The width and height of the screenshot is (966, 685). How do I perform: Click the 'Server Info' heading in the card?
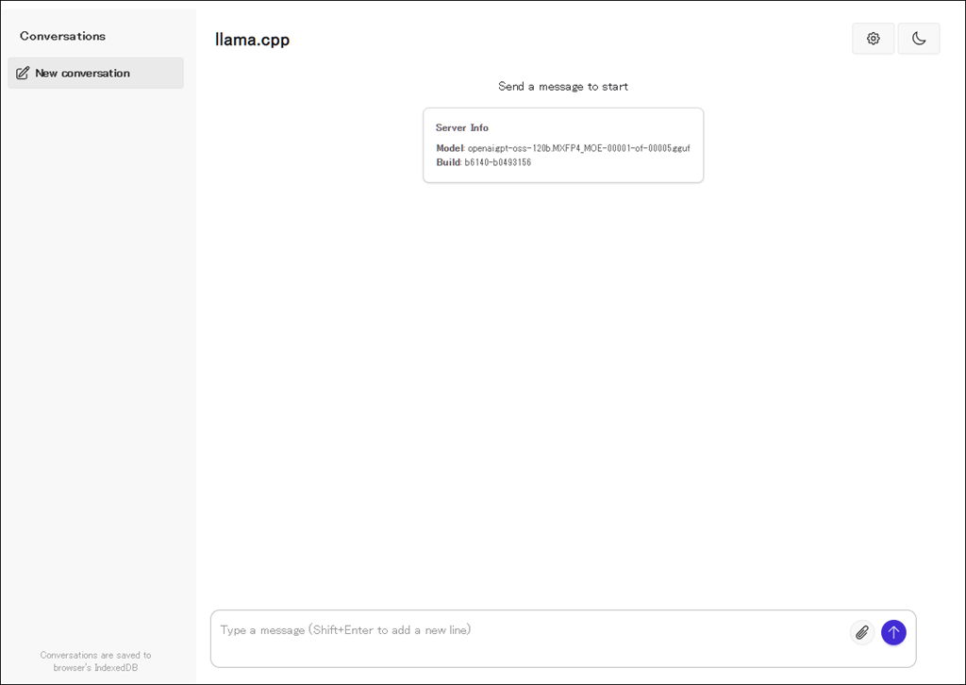(461, 127)
